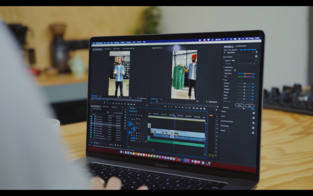
Task: Expand the Curves section
Action: pos(223,116)
